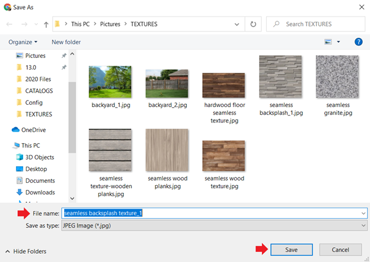Select TEXTURES in the address path

point(144,24)
